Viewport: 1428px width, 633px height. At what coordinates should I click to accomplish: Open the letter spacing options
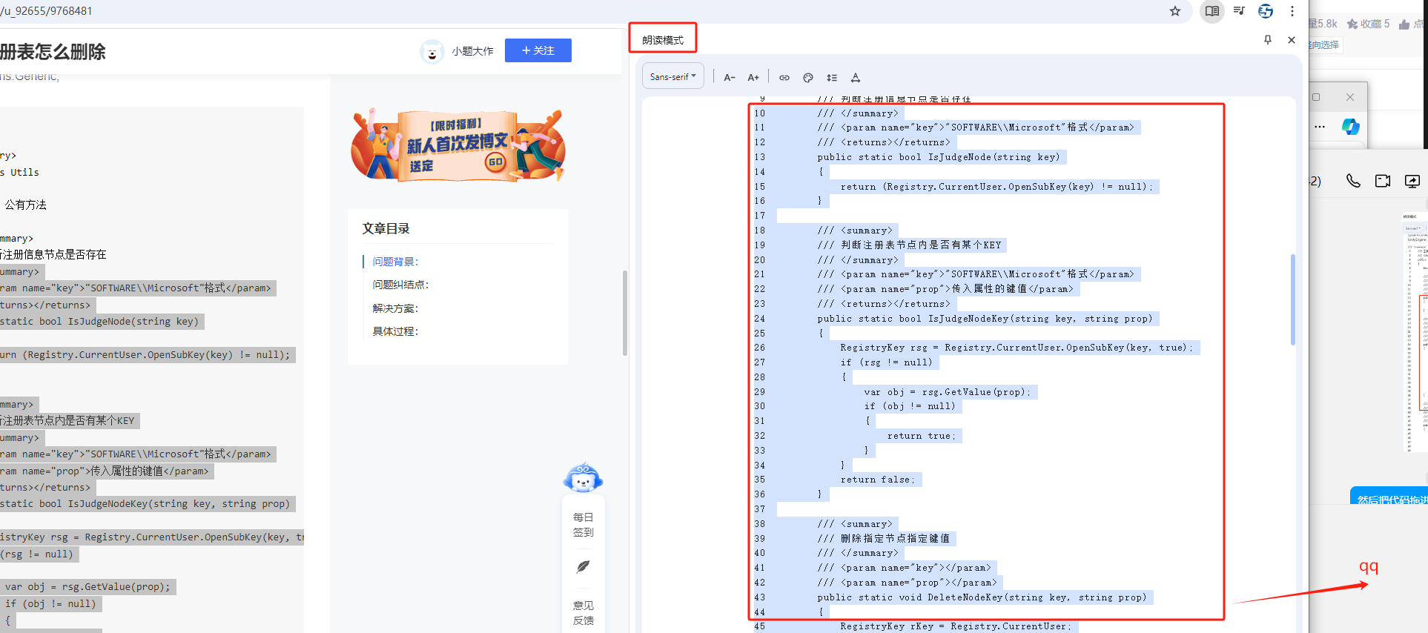coord(856,78)
